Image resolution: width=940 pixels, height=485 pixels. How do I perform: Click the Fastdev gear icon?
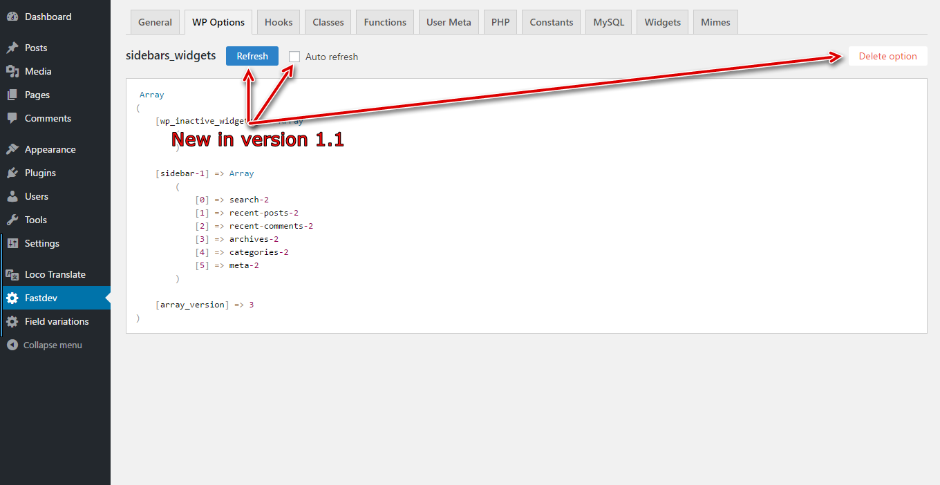pos(12,298)
